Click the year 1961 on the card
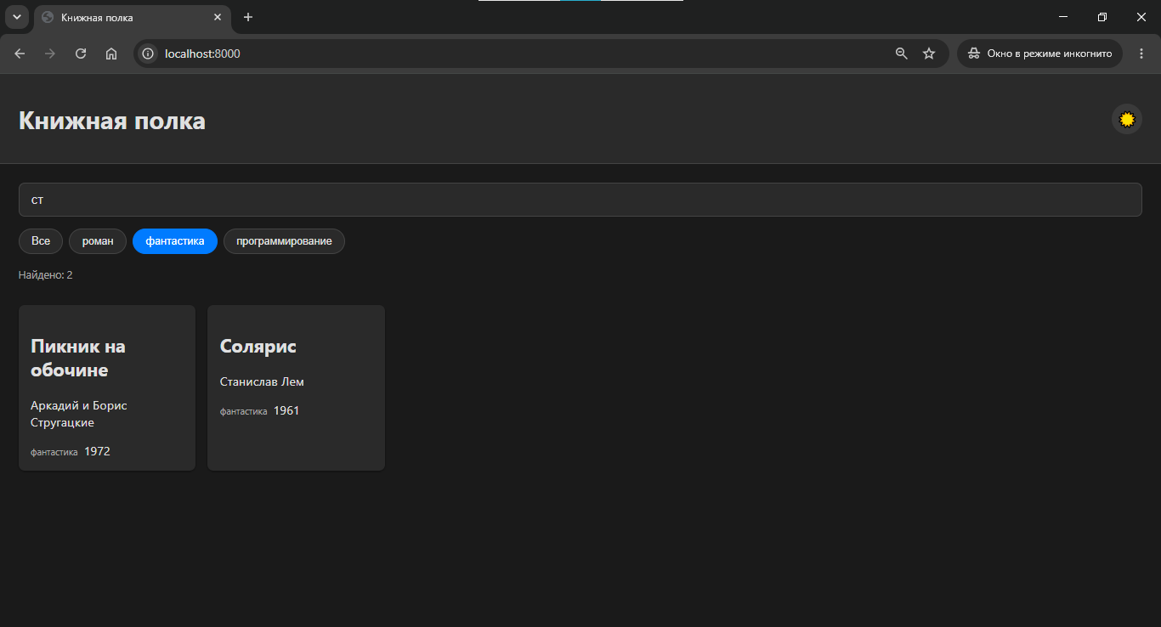Image resolution: width=1161 pixels, height=627 pixels. click(286, 410)
